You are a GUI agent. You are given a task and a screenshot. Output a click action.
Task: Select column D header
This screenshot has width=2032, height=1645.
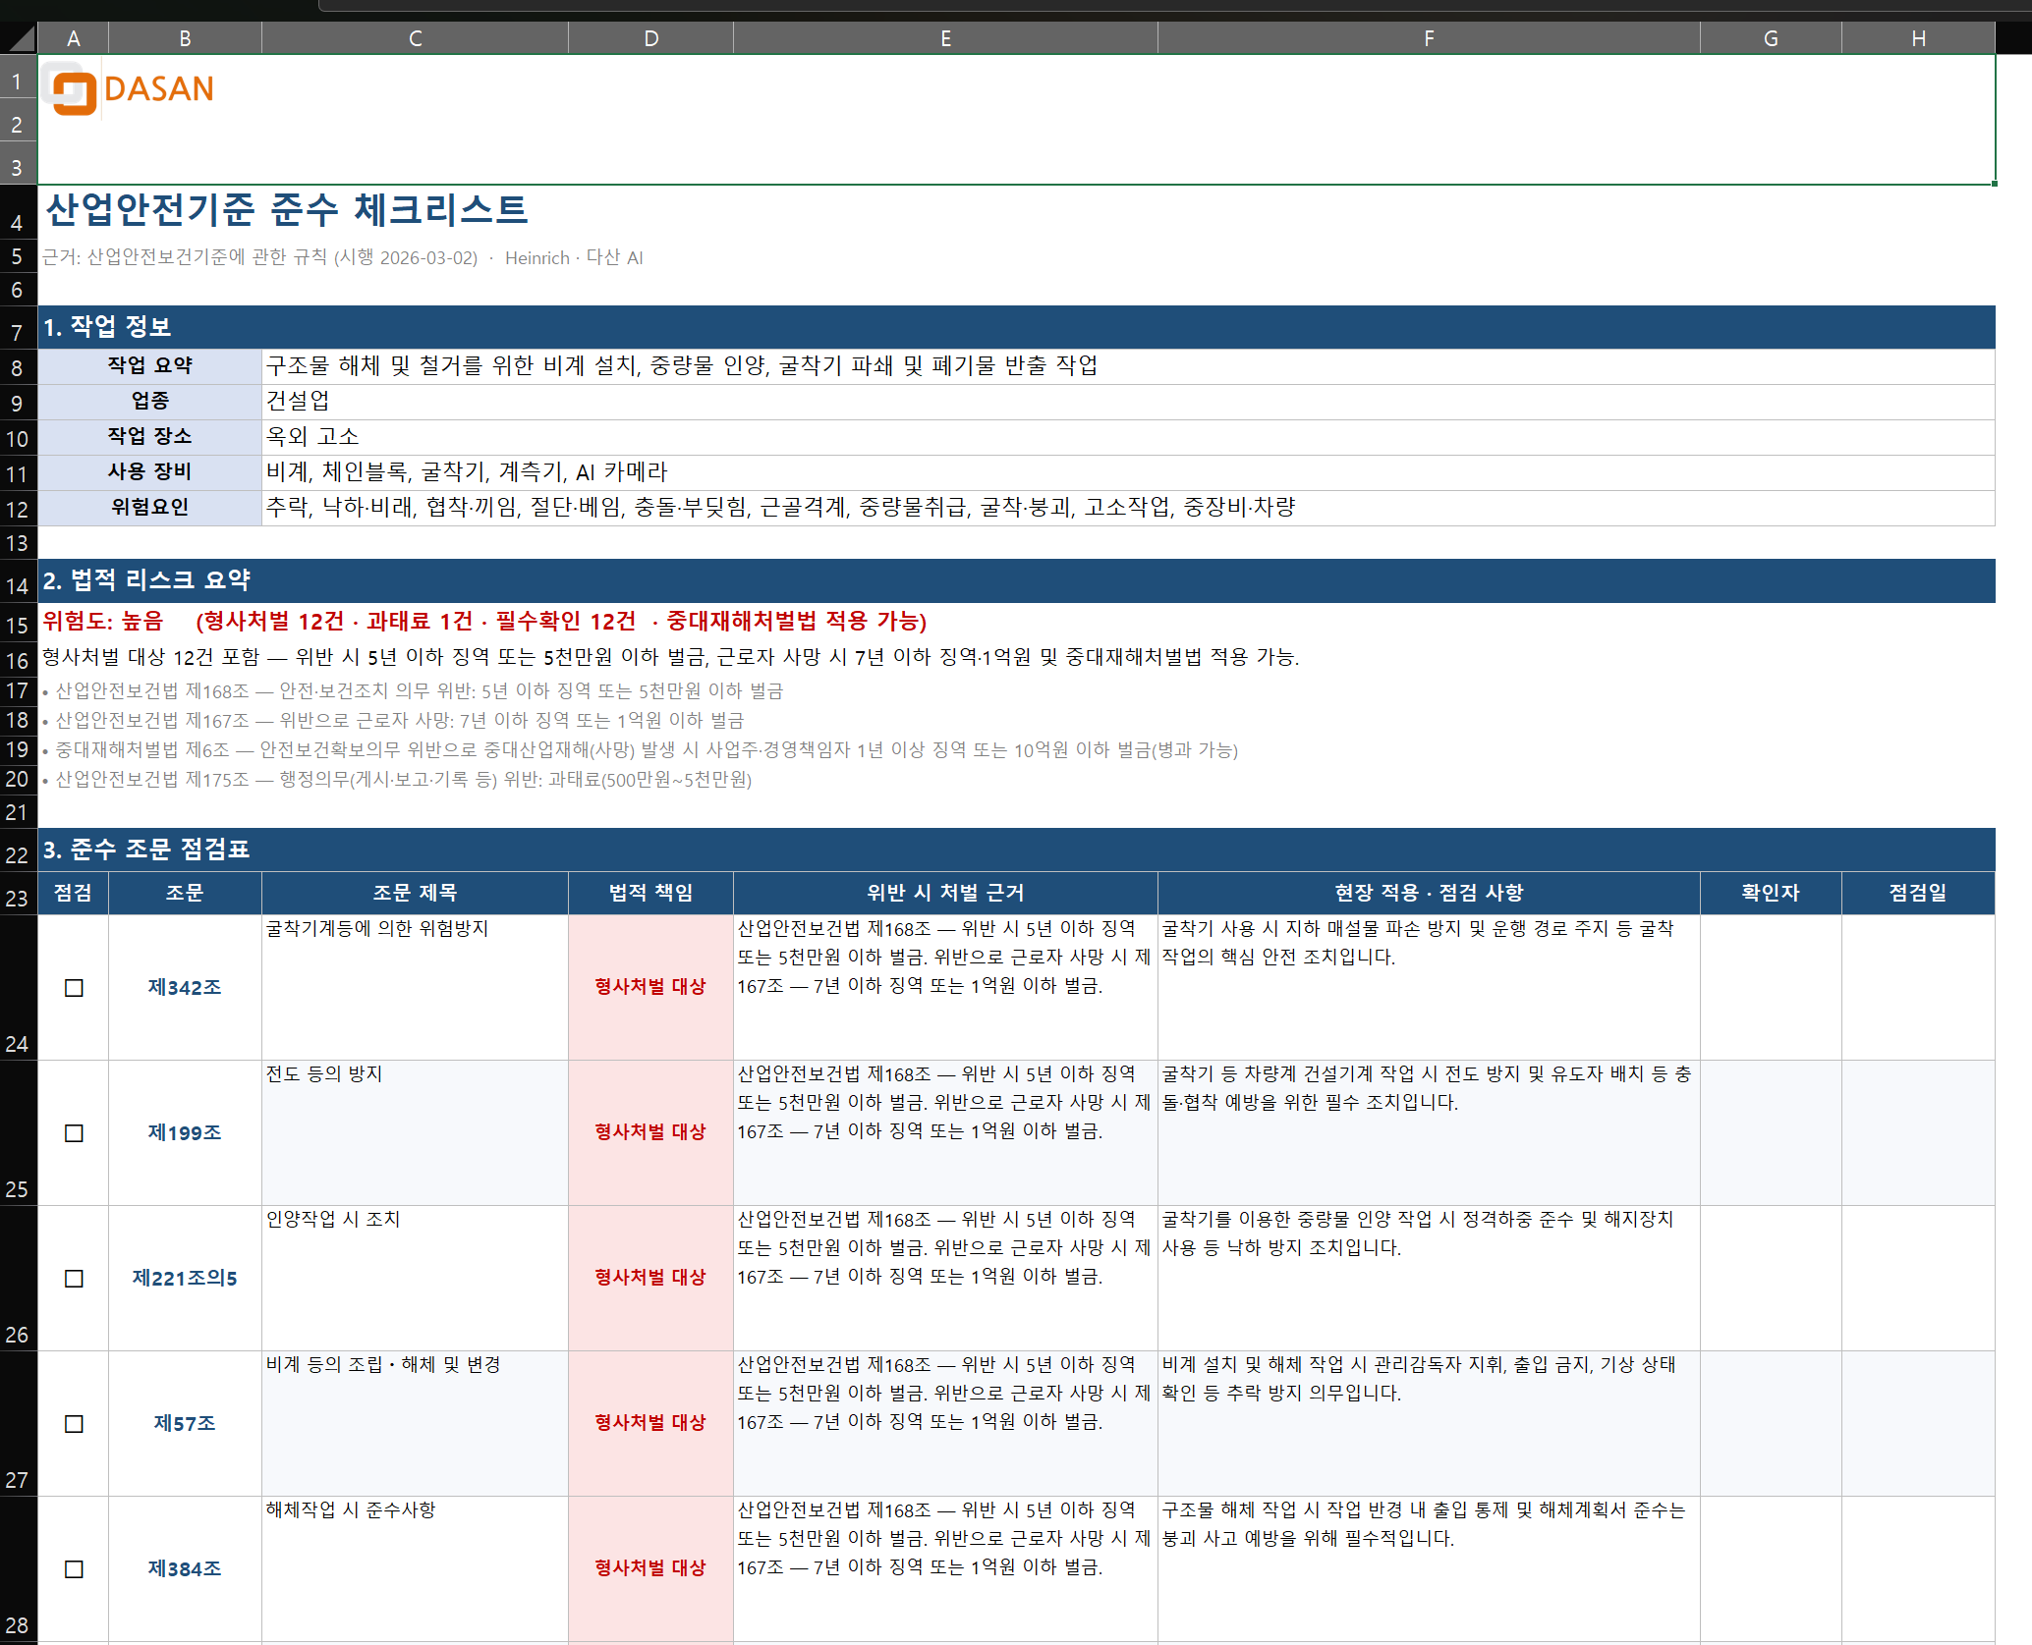(x=651, y=38)
